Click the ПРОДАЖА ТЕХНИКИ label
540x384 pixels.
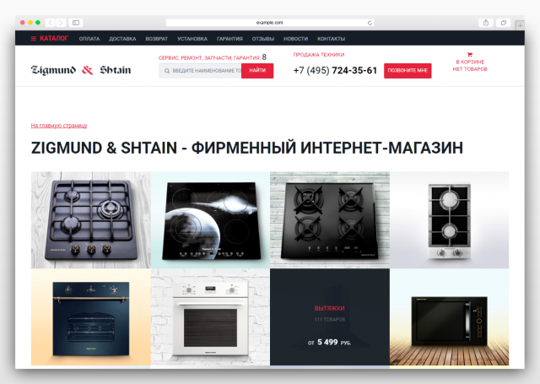(x=319, y=54)
